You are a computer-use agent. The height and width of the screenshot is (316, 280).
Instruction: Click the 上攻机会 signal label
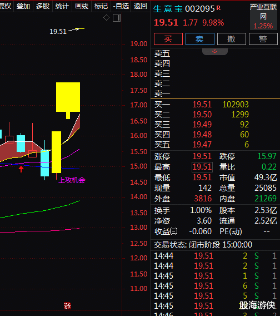tap(72, 180)
